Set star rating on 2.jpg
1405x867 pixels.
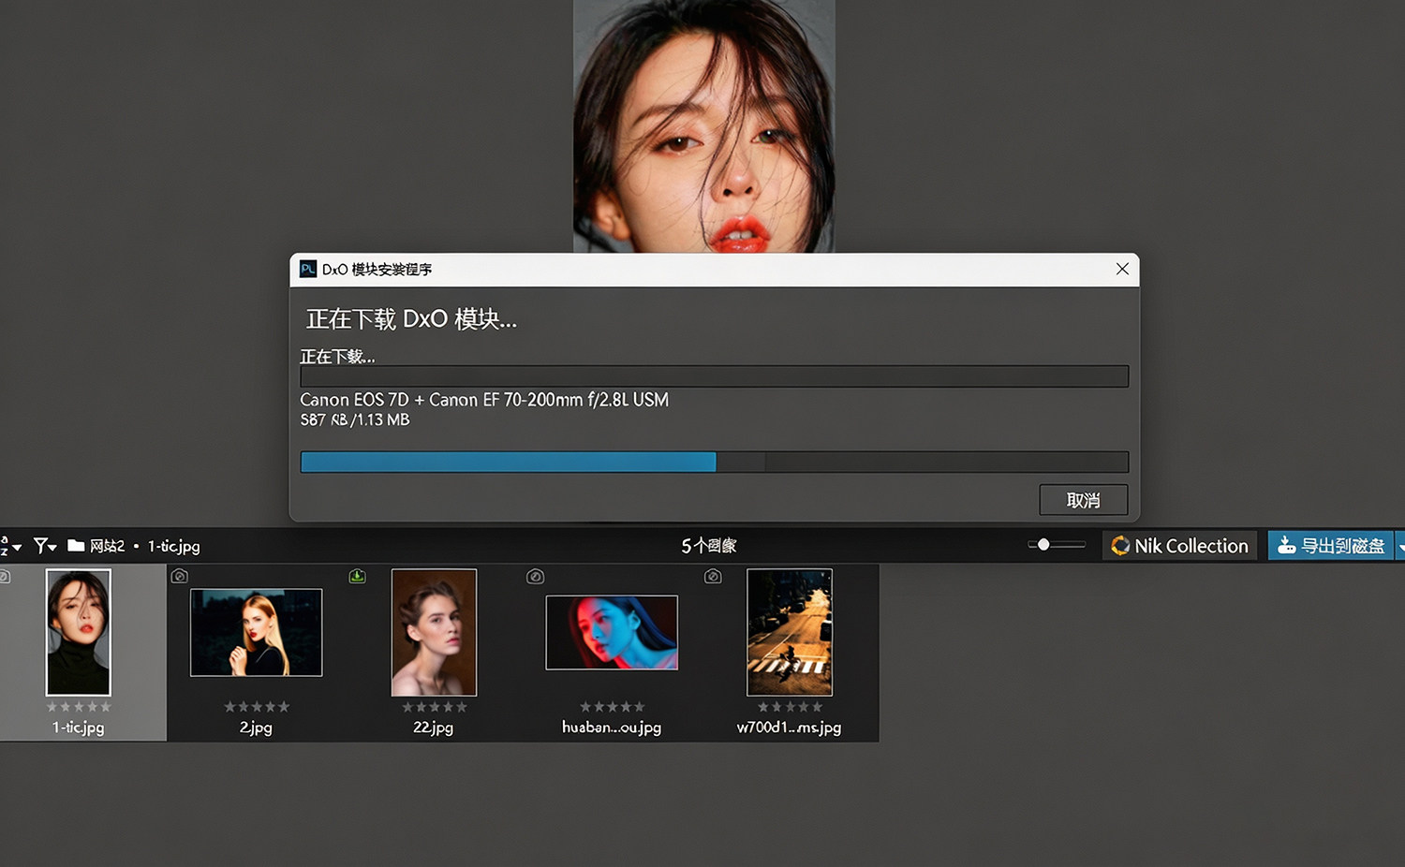[257, 707]
